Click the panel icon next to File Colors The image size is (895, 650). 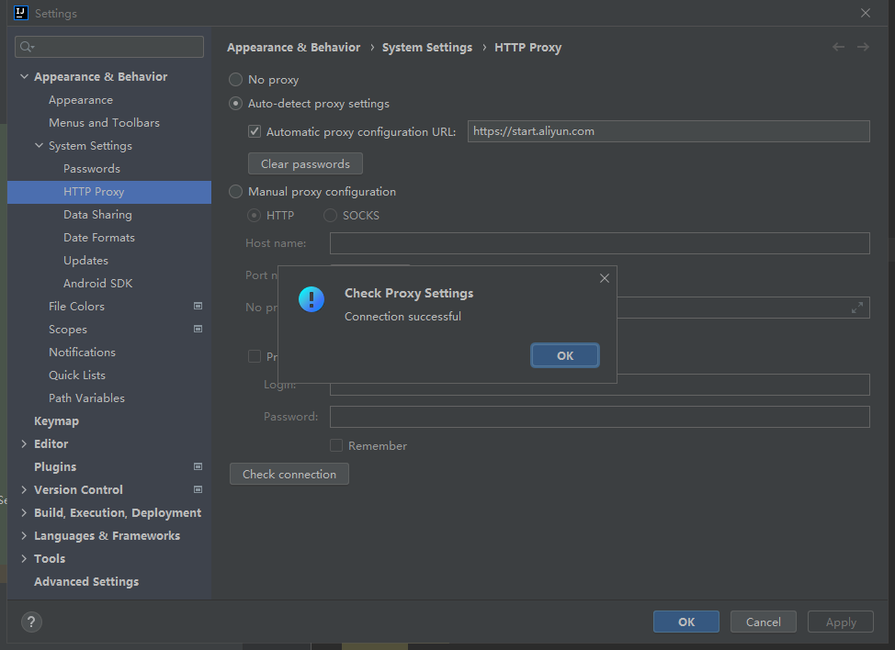198,306
